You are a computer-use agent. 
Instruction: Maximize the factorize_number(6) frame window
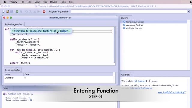click(x=11, y=18)
